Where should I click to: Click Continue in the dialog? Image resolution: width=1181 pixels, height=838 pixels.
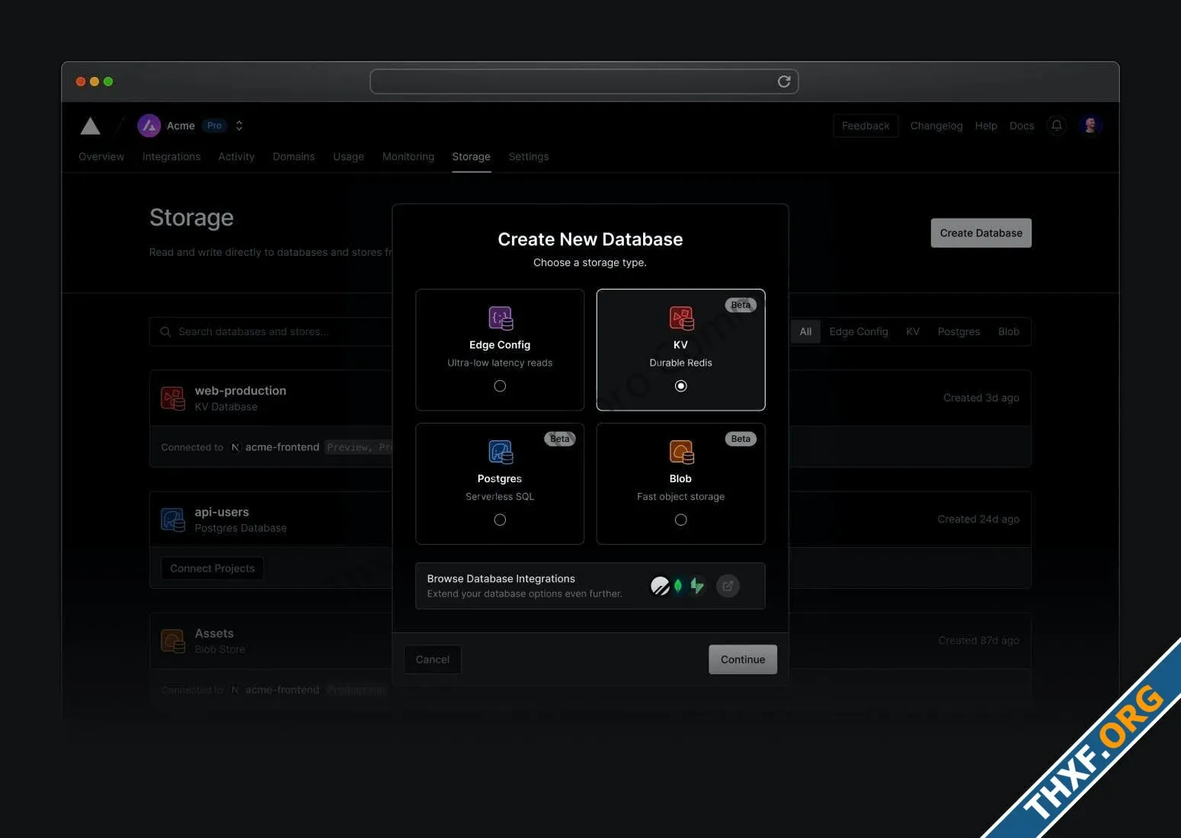[743, 660]
